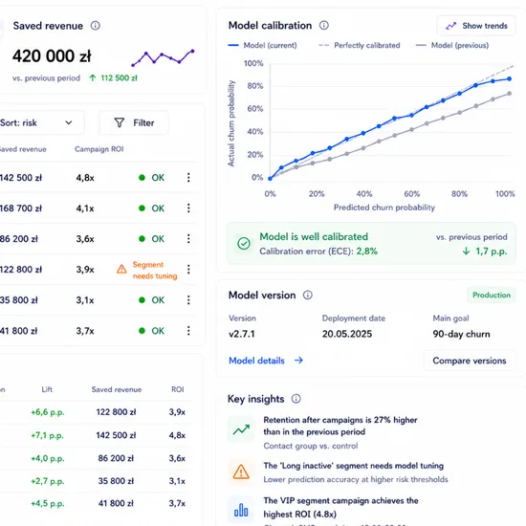Click the last blue point on calibration curve
Viewport: 526px width, 526px height.
509,78
